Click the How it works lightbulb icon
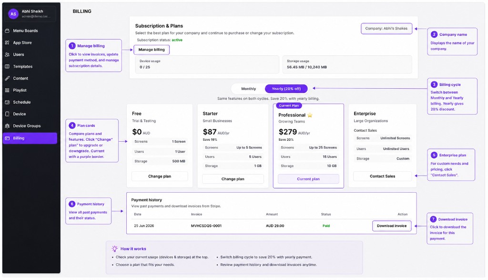Screen dimensions: 488x280 point(114,249)
